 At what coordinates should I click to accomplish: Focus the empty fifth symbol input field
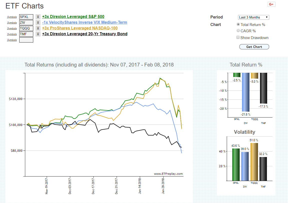(x=26, y=40)
